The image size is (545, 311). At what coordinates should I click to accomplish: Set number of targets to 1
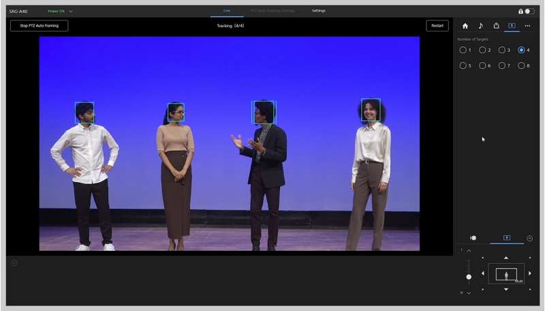[x=463, y=50]
